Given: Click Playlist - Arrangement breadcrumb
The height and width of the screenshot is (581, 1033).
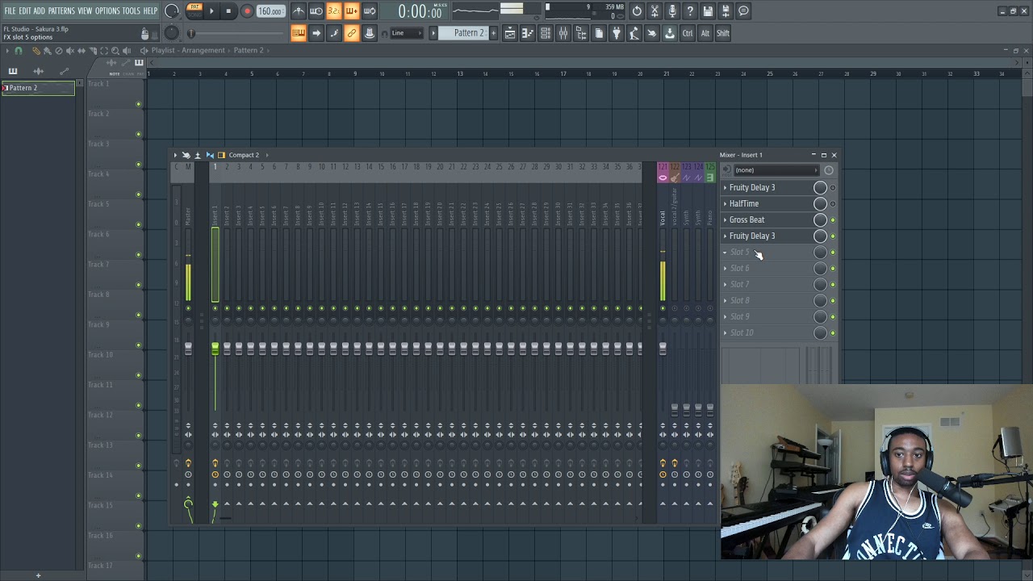Looking at the screenshot, I should click(x=188, y=51).
